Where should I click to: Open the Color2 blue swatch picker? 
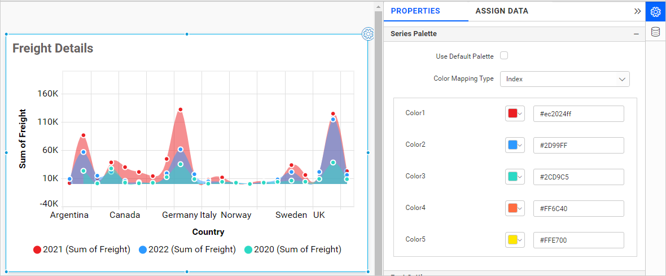point(515,145)
